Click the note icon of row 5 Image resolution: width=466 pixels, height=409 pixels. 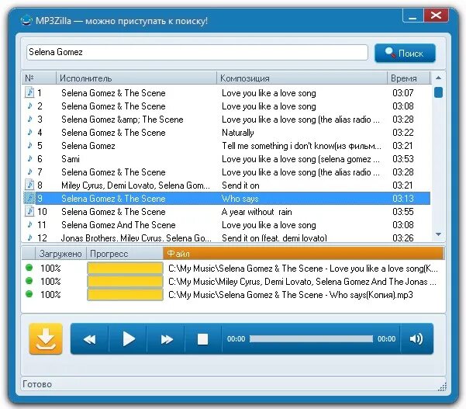click(29, 145)
